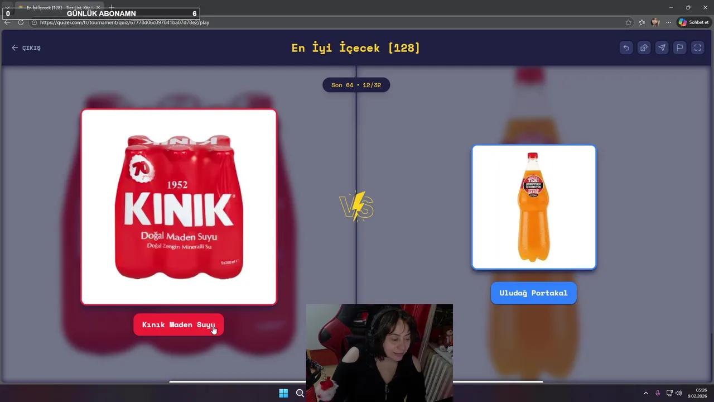The width and height of the screenshot is (714, 402).
Task: Go back with the browser back arrow
Action: coord(7,22)
